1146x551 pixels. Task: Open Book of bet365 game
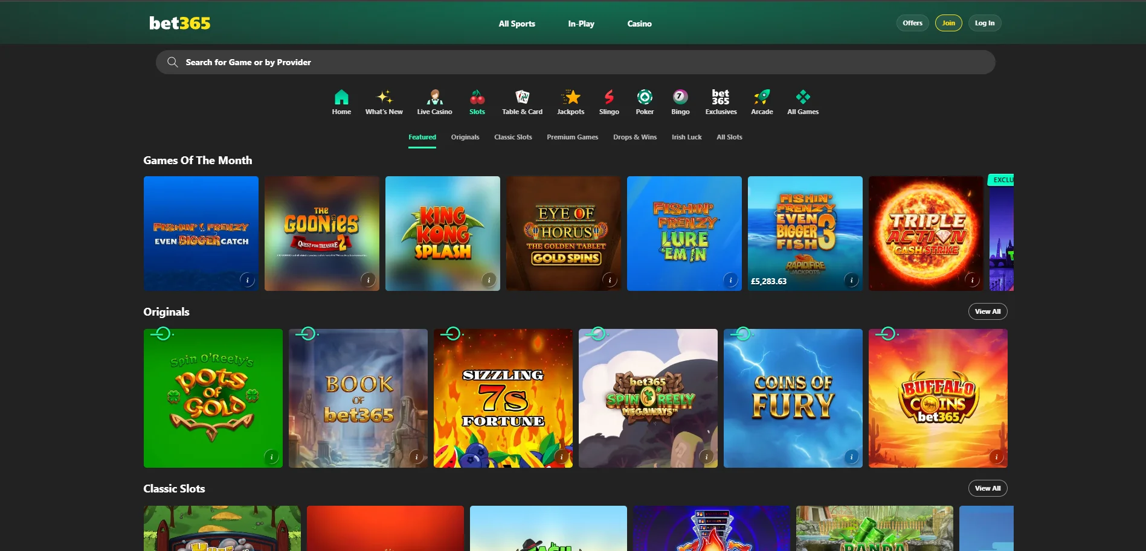358,398
